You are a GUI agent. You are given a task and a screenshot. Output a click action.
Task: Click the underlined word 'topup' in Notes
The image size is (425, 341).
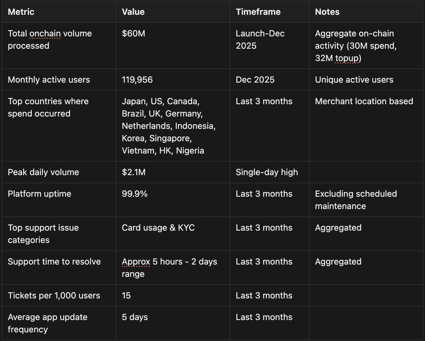tap(347, 58)
